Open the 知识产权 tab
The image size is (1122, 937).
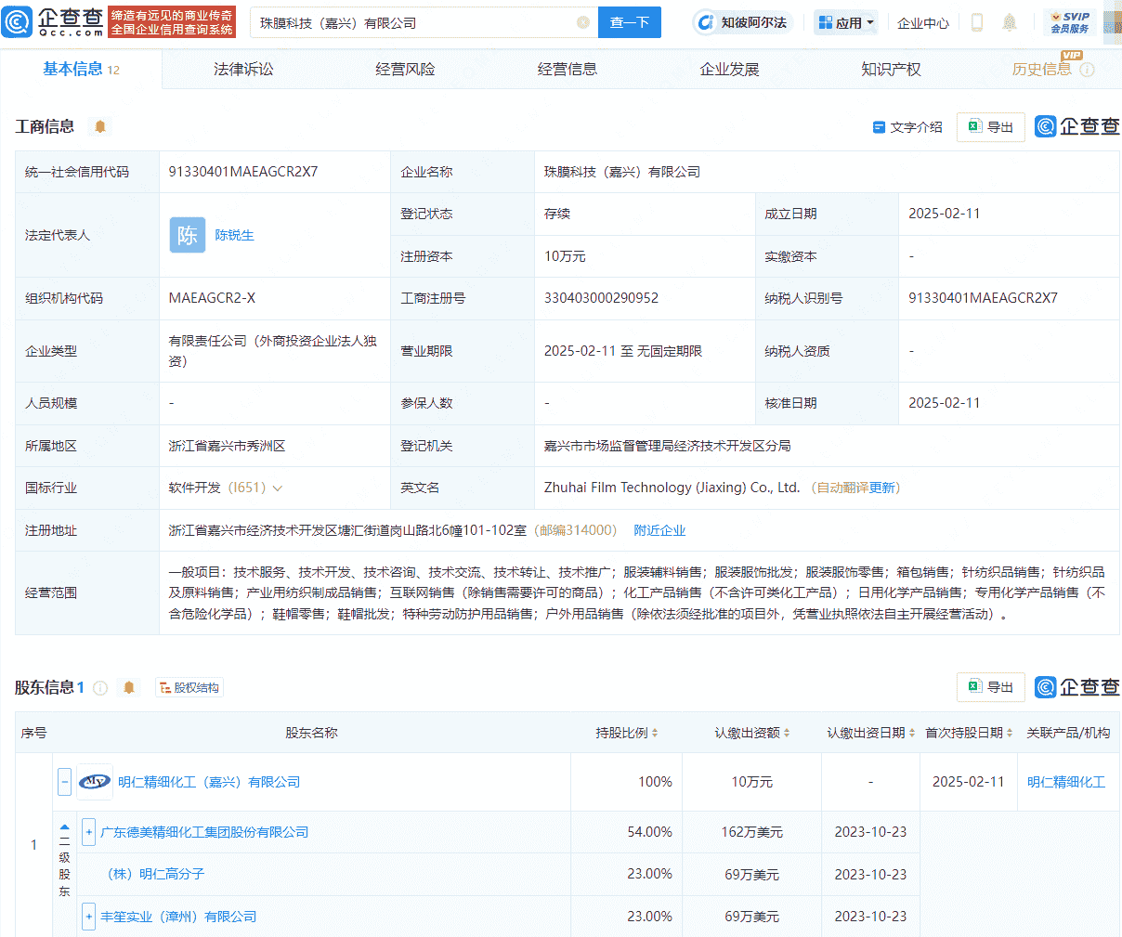[x=891, y=68]
